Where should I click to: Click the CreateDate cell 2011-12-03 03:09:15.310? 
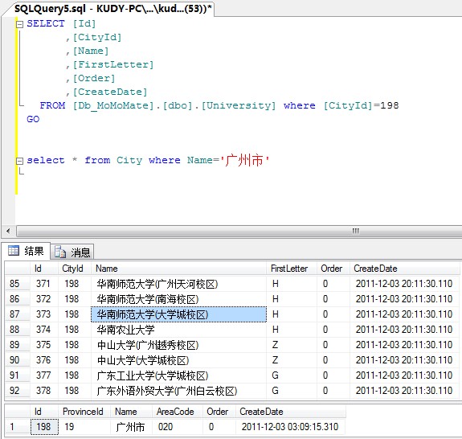tap(290, 427)
